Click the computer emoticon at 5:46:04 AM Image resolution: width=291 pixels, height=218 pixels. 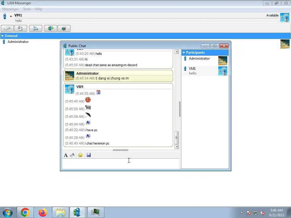[88, 123]
